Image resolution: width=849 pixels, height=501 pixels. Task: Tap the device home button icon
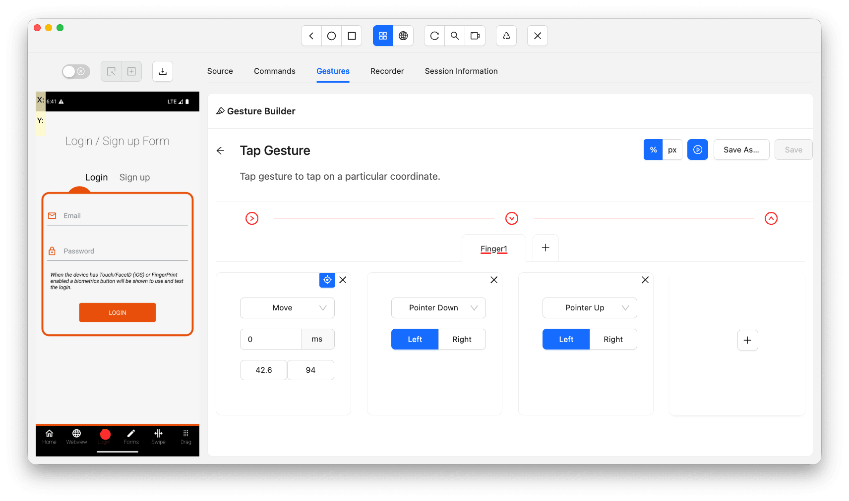pos(331,36)
